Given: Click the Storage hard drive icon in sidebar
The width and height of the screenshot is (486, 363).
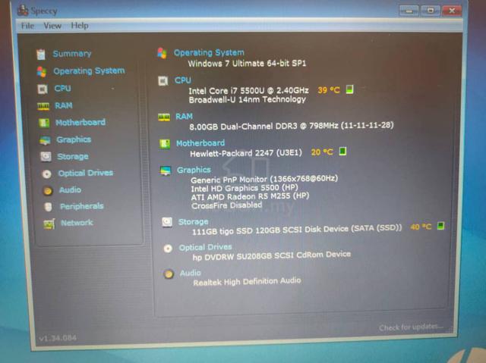Looking at the screenshot, I should tap(46, 157).
